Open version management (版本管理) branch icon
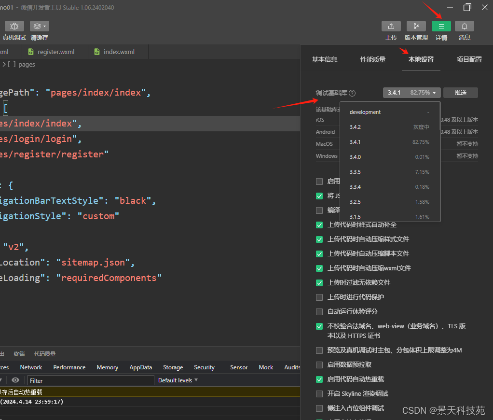The image size is (493, 420). [416, 26]
